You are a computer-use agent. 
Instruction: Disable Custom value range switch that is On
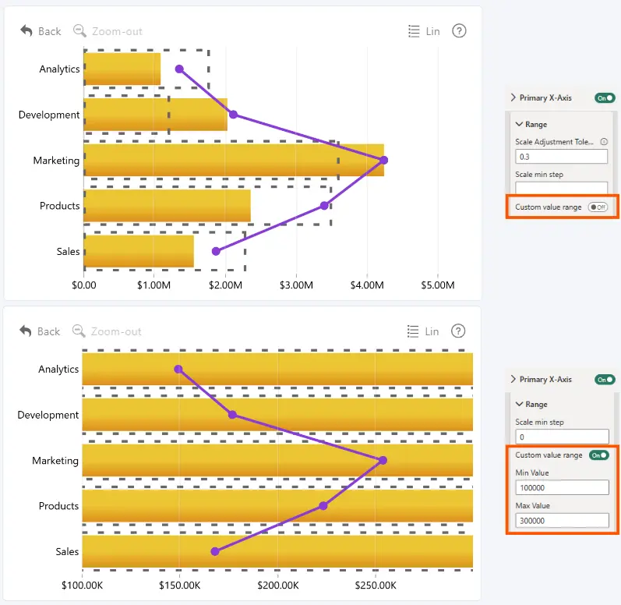(598, 455)
